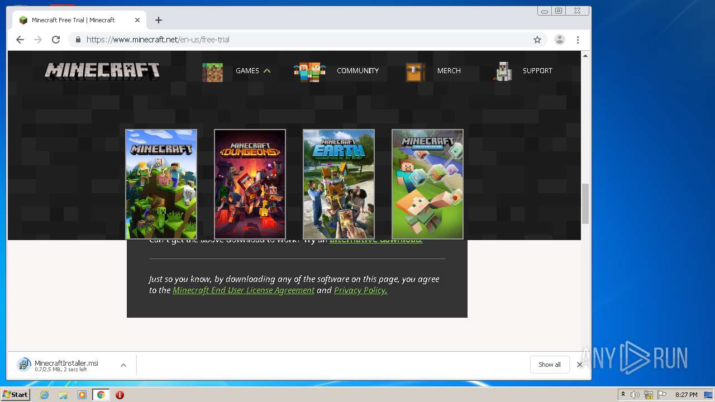715x402 pixels.
Task: Select the Minecraft Free Trial tab
Action: (78, 20)
